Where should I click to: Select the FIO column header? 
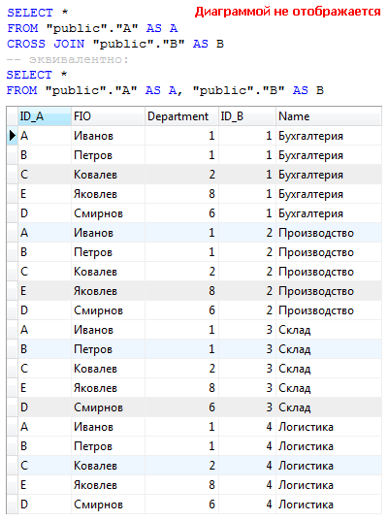click(108, 116)
